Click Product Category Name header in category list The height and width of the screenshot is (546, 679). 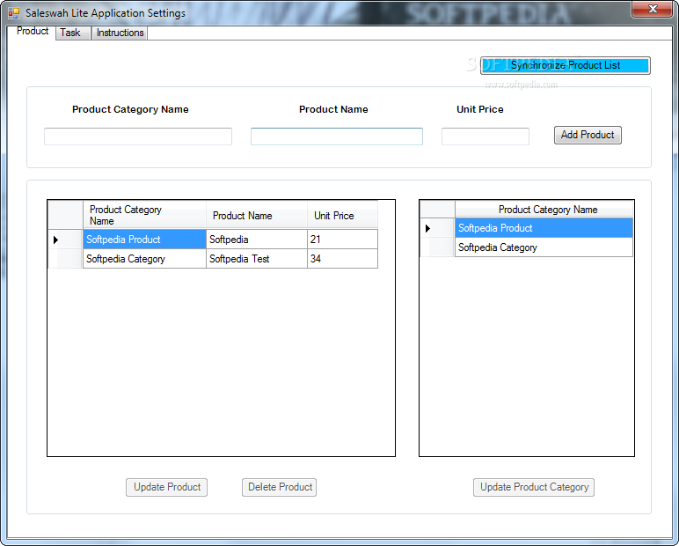pos(544,209)
